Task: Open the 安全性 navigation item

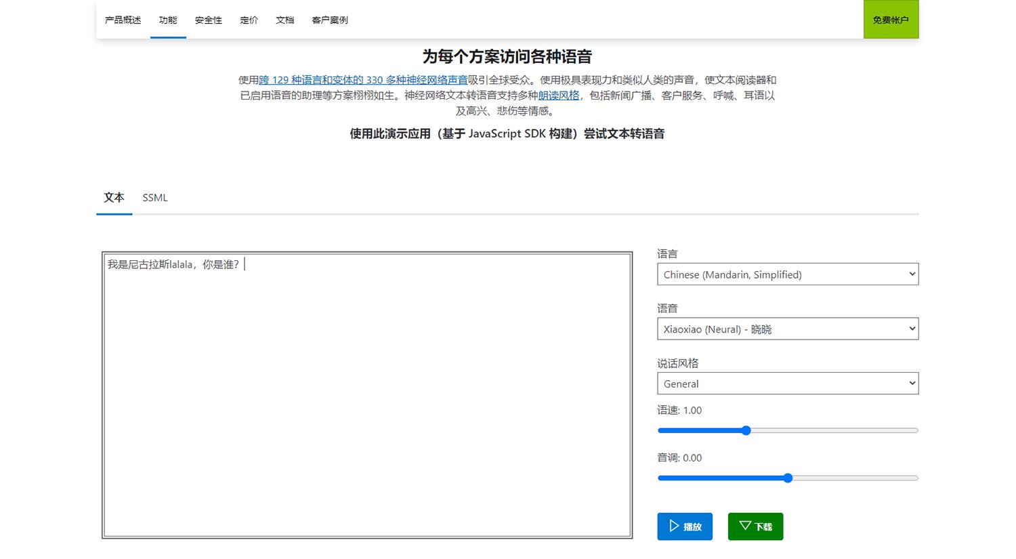Action: (x=207, y=20)
